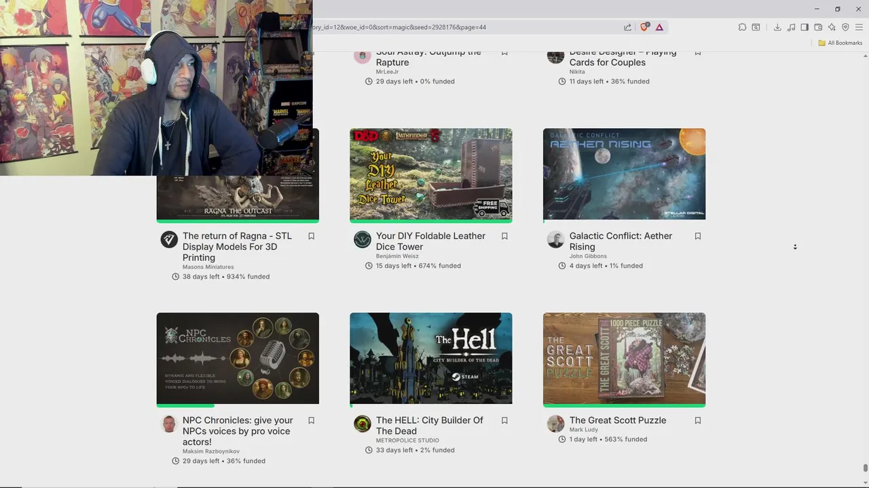The height and width of the screenshot is (488, 869).
Task: Click the share page icon in address bar
Action: 627,27
